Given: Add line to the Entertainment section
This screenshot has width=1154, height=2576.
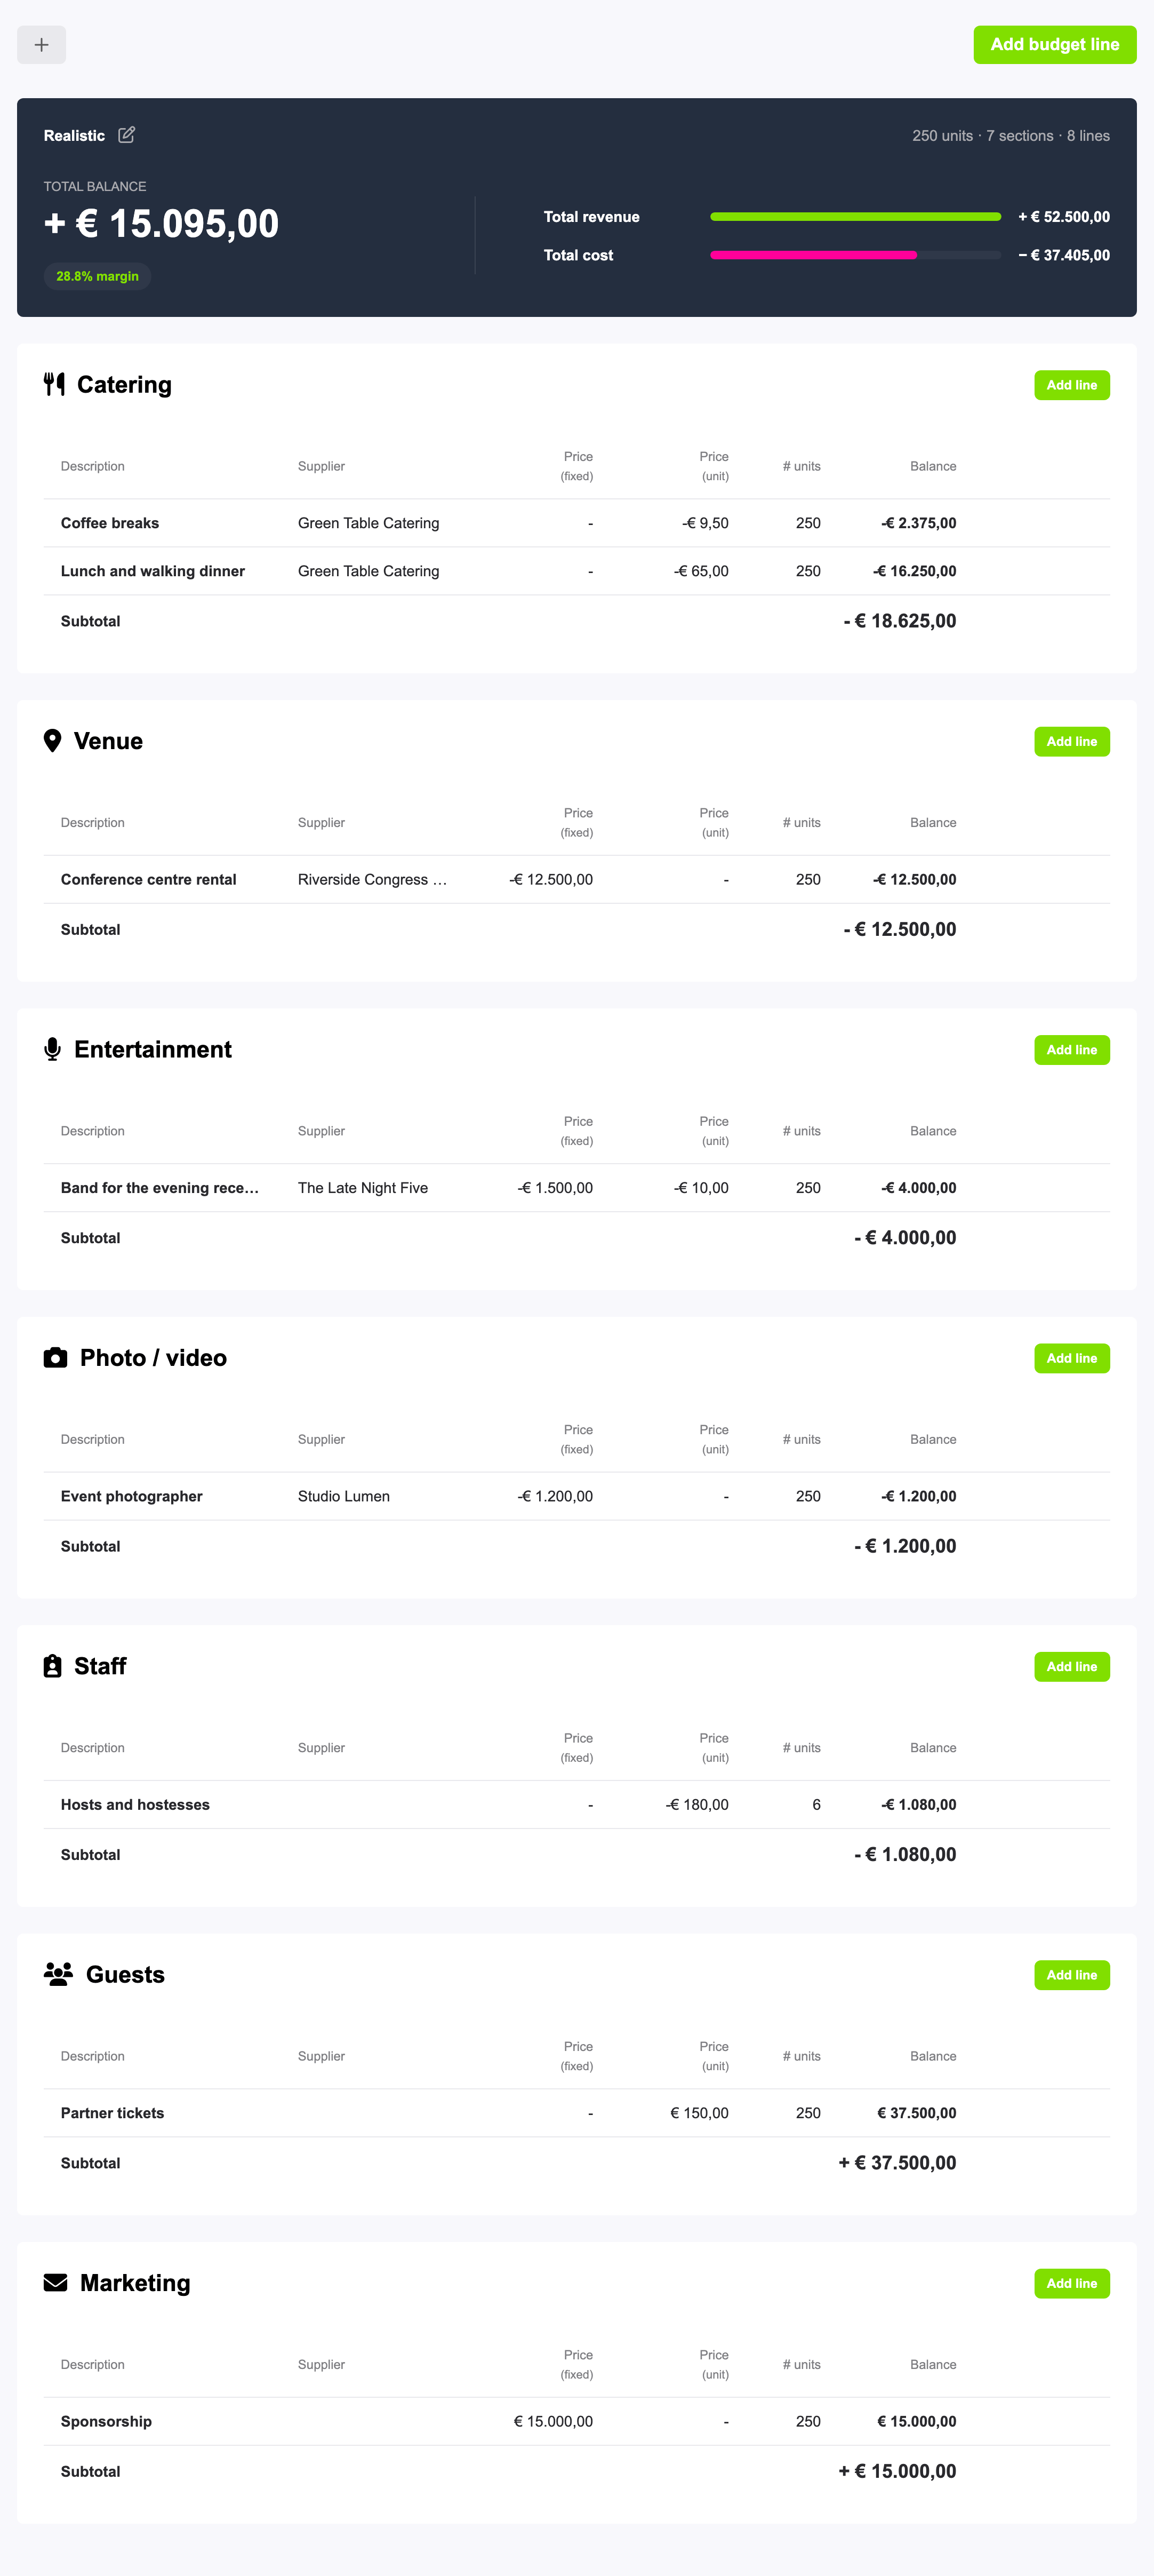Looking at the screenshot, I should point(1071,1050).
